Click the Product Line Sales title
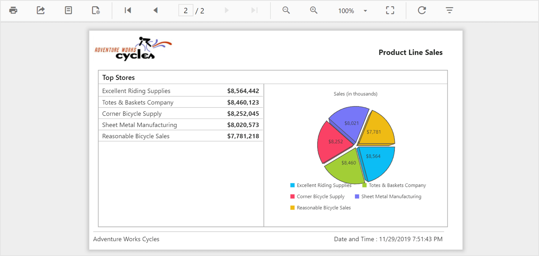This screenshot has width=539, height=256. pos(411,53)
